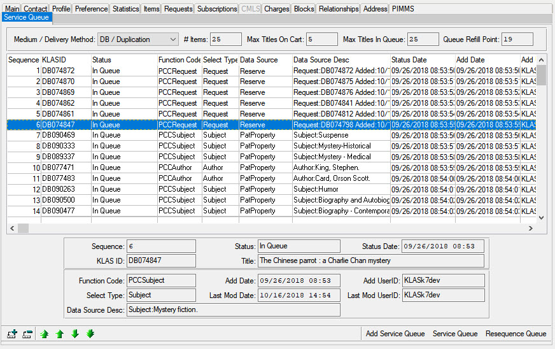Screen dimensions: 555x349
Task: Switch to the Subscriptions tab
Action: 216,9
